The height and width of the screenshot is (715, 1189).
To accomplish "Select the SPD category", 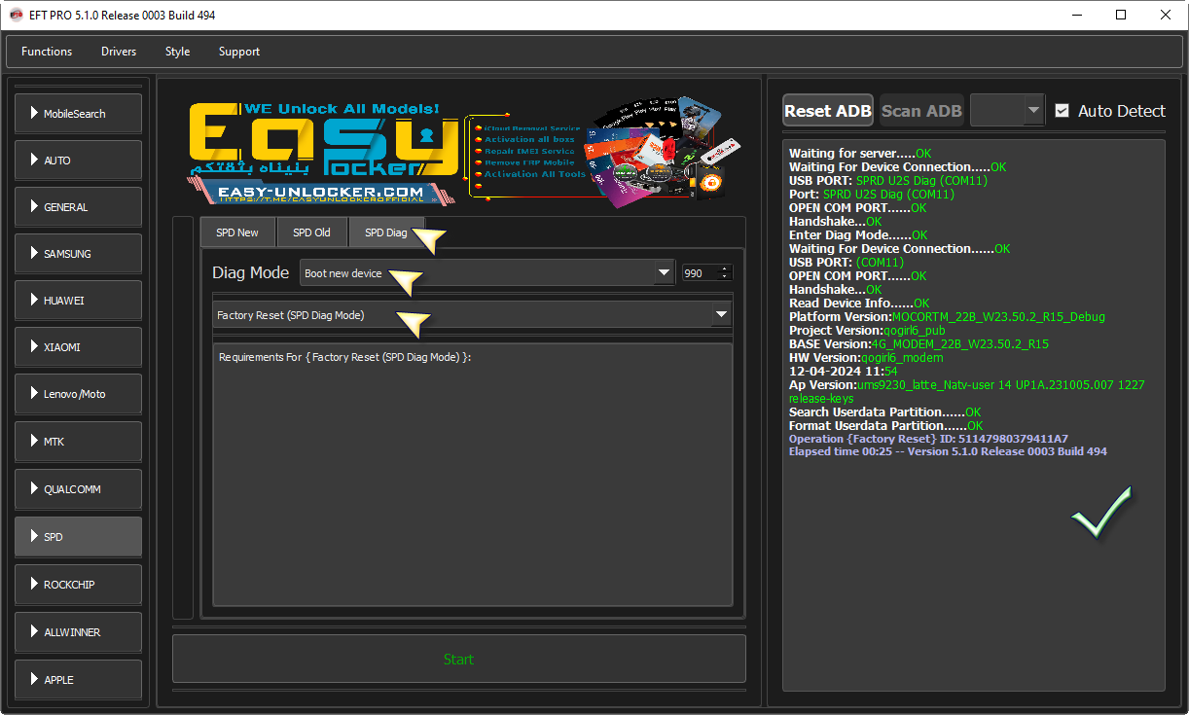I will point(78,537).
